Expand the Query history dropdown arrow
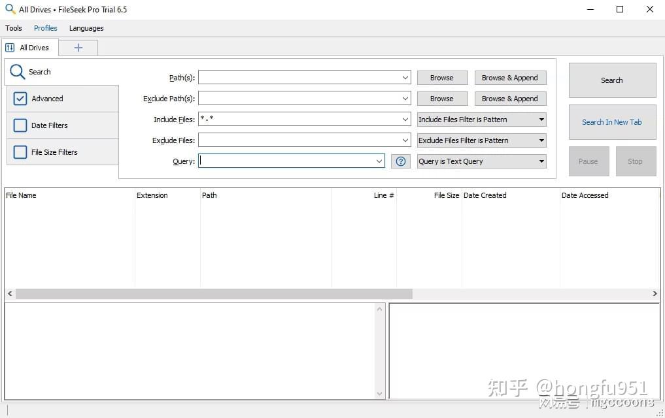 coord(379,161)
